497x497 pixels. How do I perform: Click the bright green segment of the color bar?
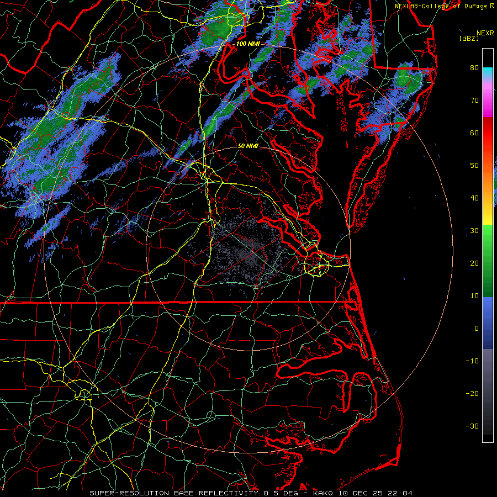pyautogui.click(x=488, y=236)
